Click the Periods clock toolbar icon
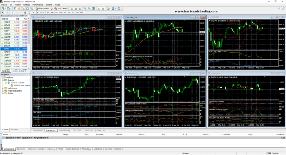 (113, 9)
